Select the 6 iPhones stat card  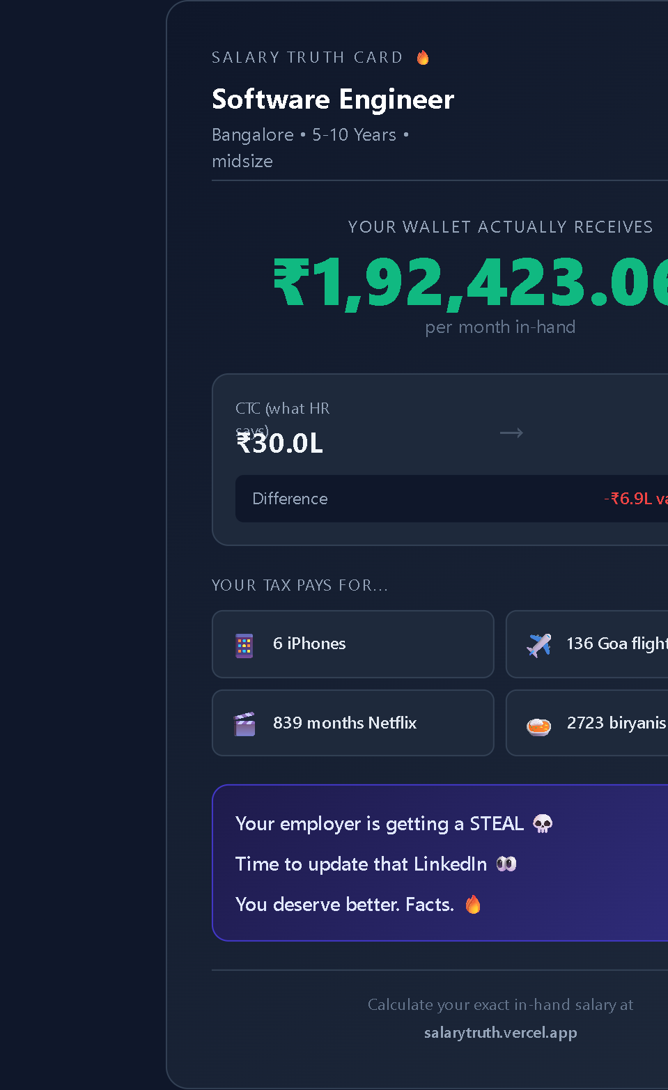coord(352,644)
